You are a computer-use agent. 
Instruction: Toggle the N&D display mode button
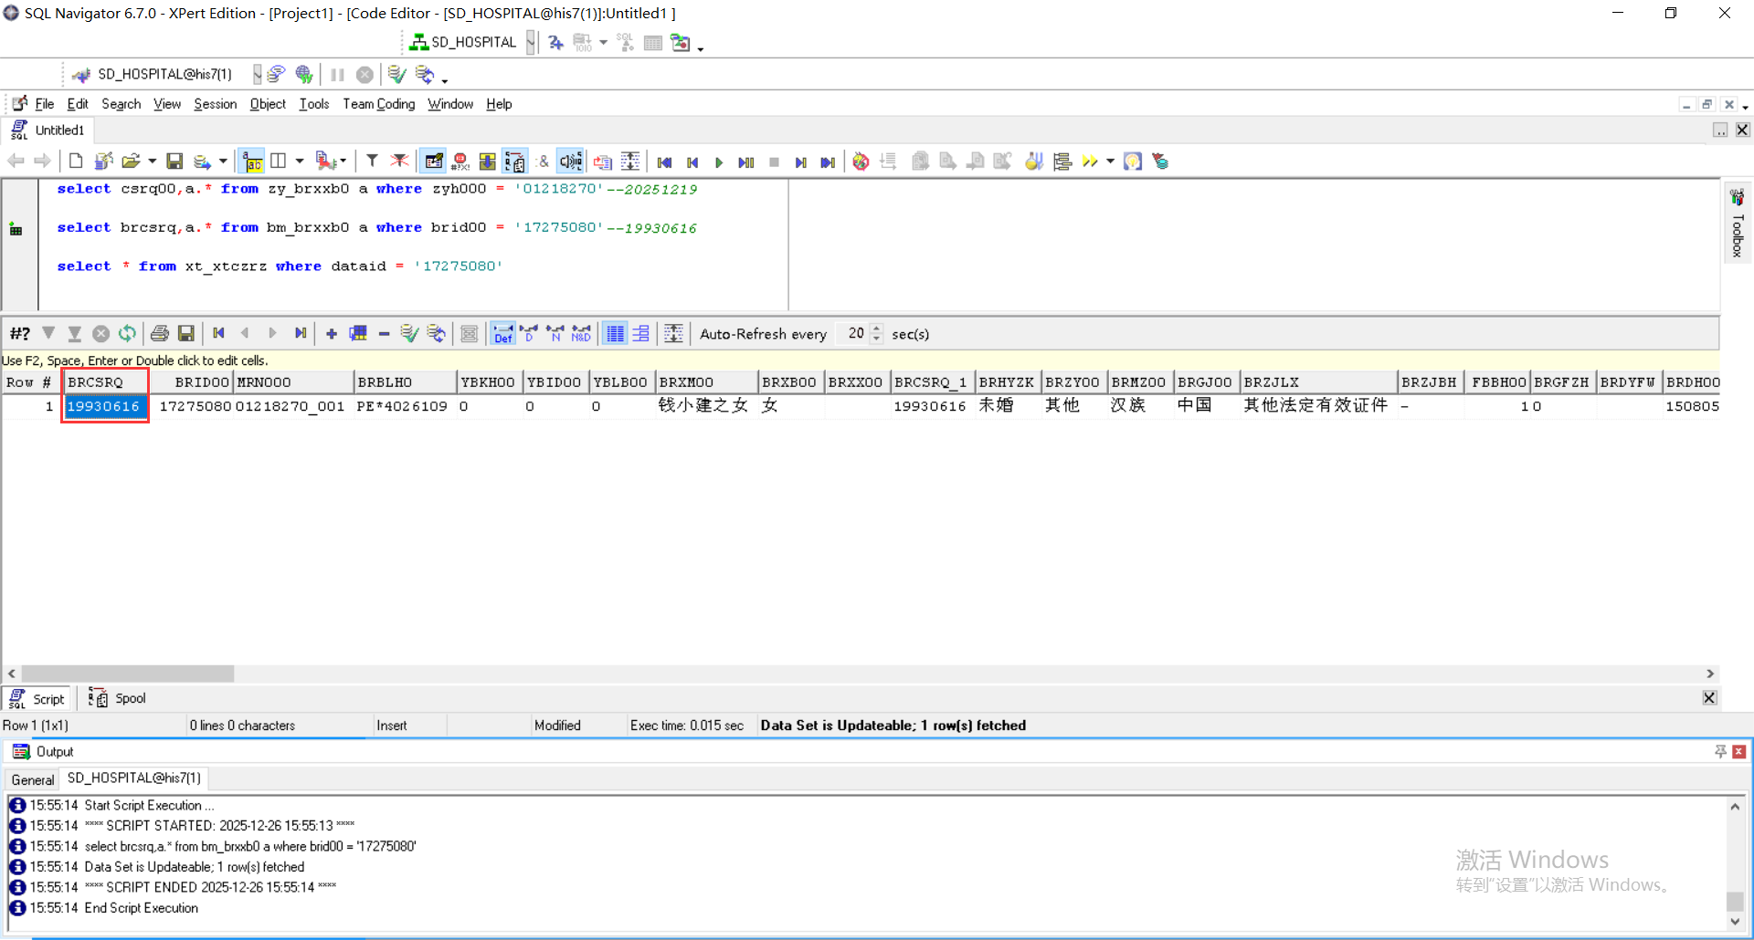click(x=581, y=334)
